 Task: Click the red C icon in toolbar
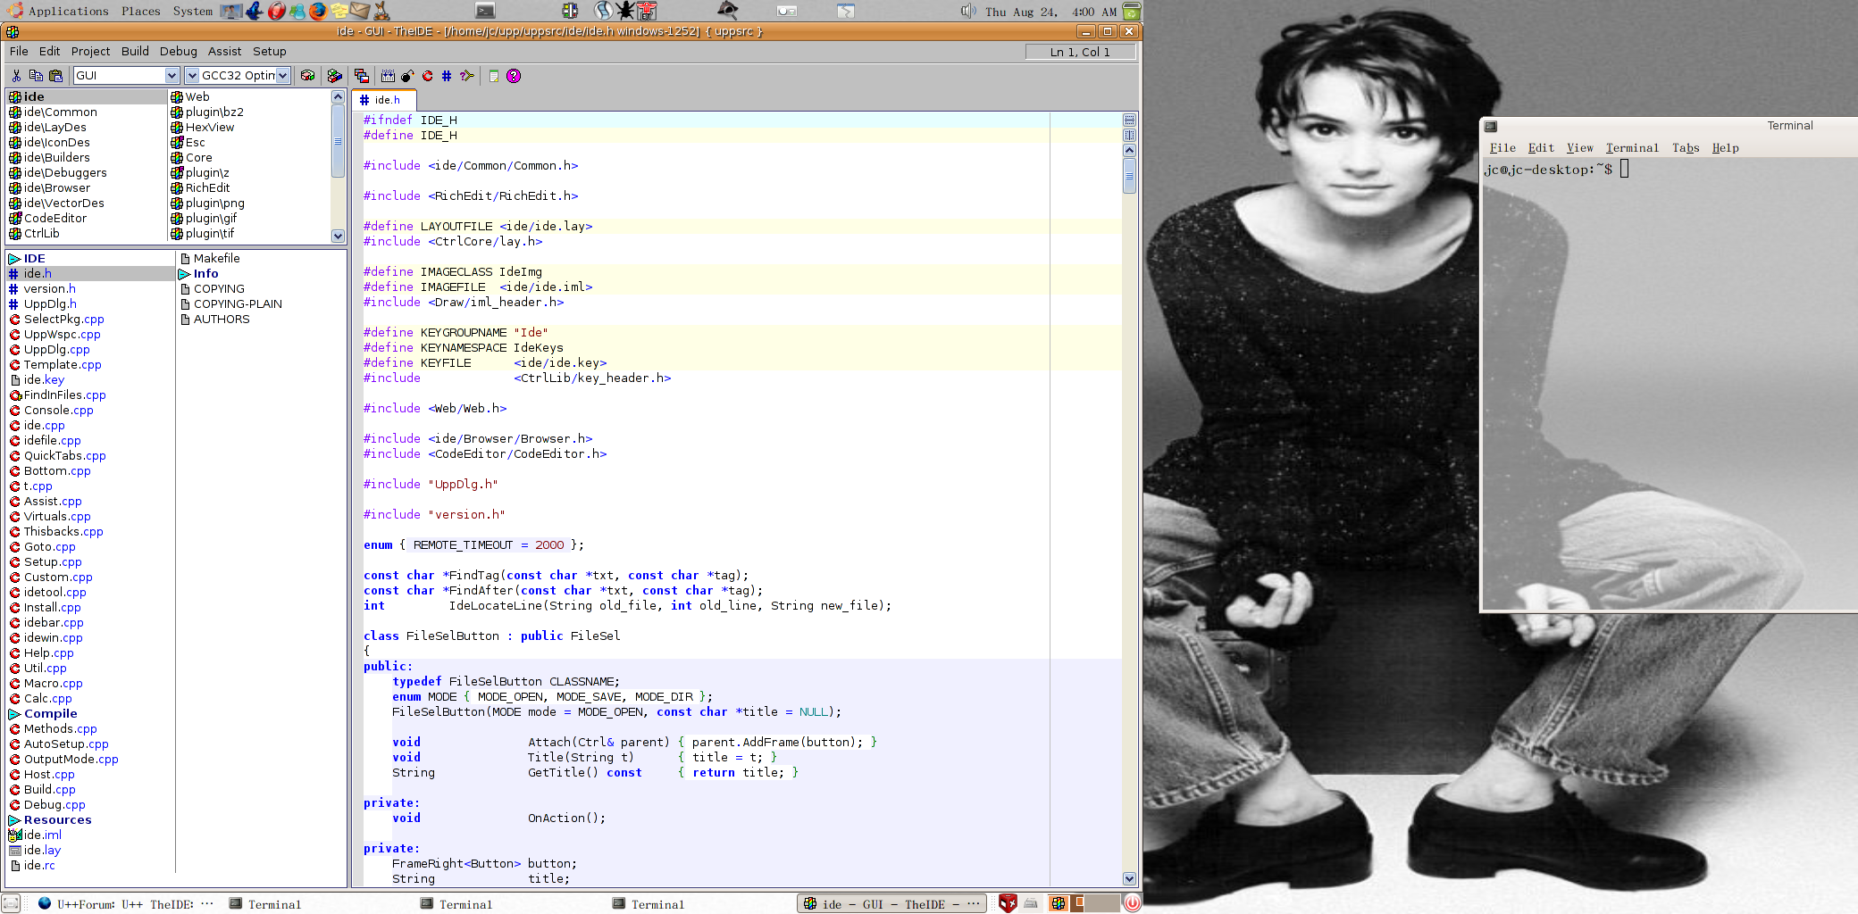click(427, 76)
